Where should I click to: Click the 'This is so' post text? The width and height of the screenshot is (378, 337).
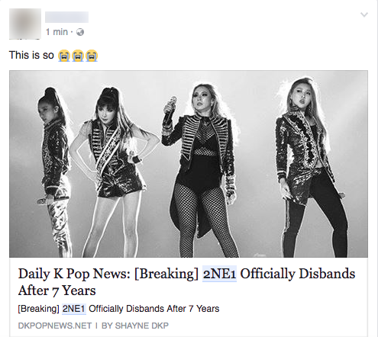point(31,55)
